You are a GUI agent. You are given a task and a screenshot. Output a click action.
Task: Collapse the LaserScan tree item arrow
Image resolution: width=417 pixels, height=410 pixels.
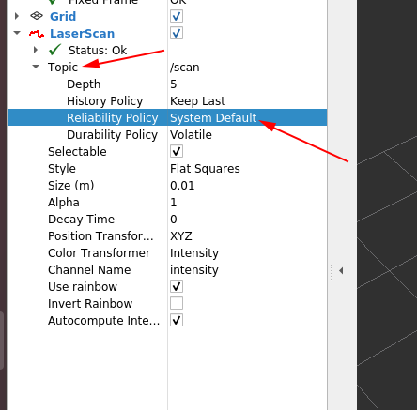17,33
